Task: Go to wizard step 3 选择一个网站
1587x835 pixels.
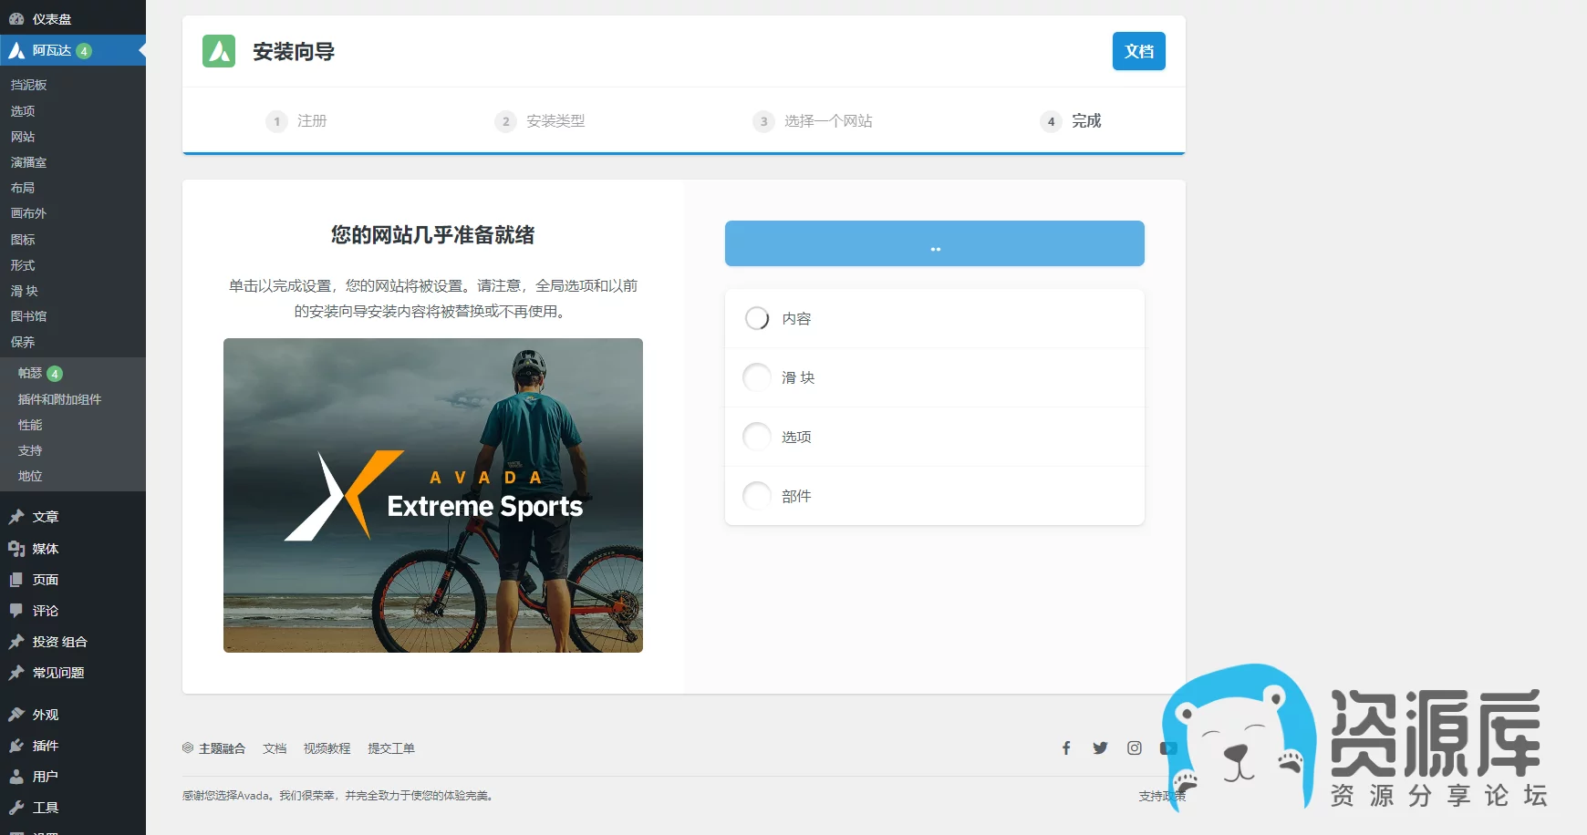Action: [813, 121]
